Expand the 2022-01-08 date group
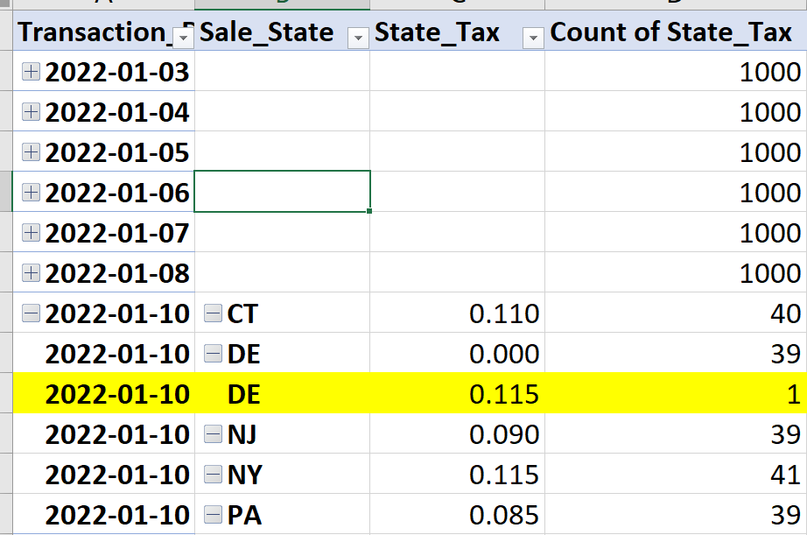The image size is (807, 535). tap(31, 273)
